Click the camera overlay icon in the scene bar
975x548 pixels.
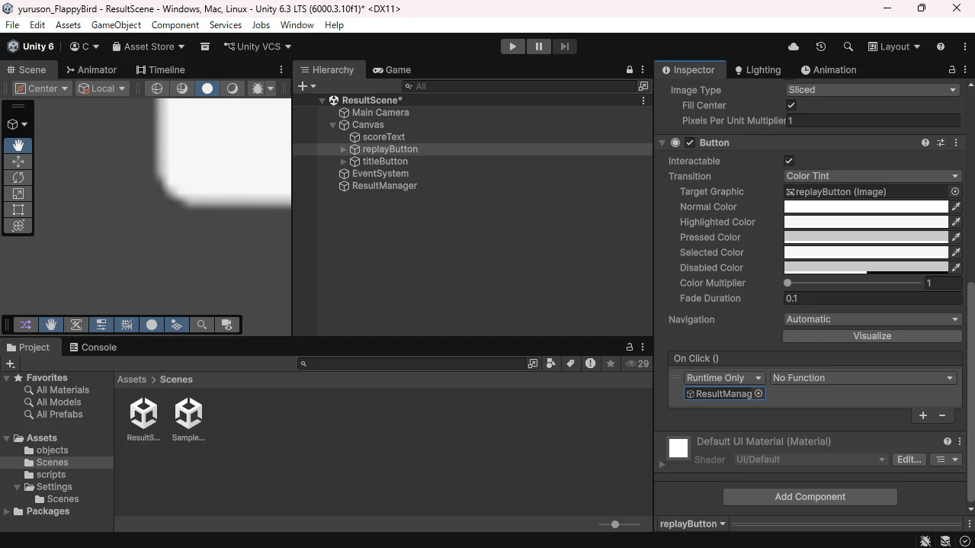point(227,325)
